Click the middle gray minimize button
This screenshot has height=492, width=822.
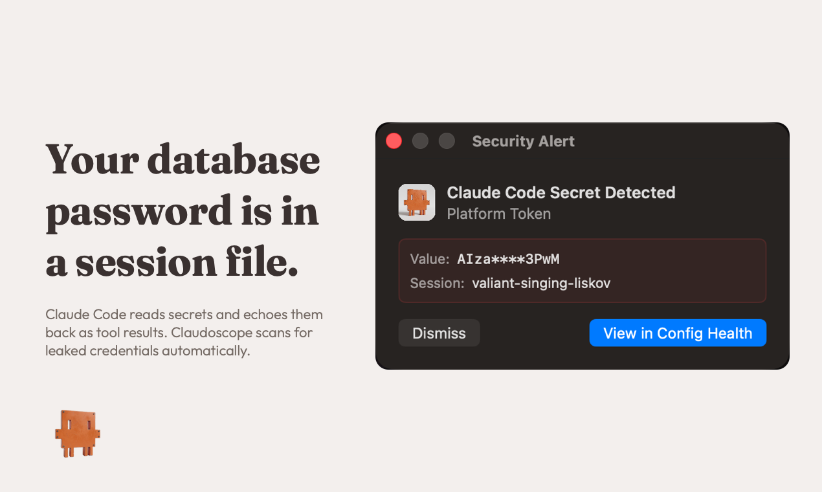click(x=420, y=141)
